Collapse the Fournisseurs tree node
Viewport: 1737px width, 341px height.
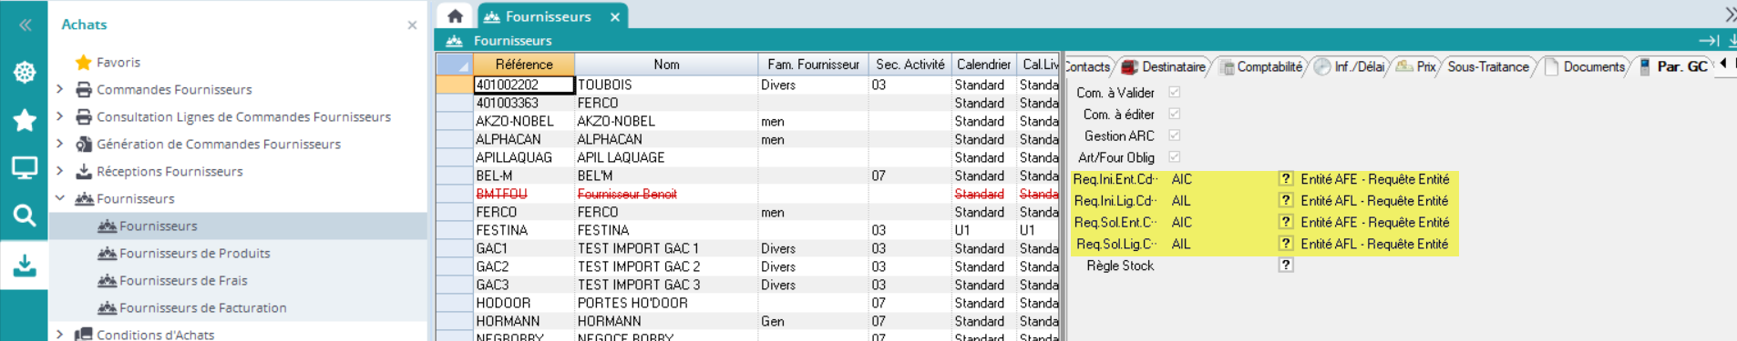(x=60, y=198)
